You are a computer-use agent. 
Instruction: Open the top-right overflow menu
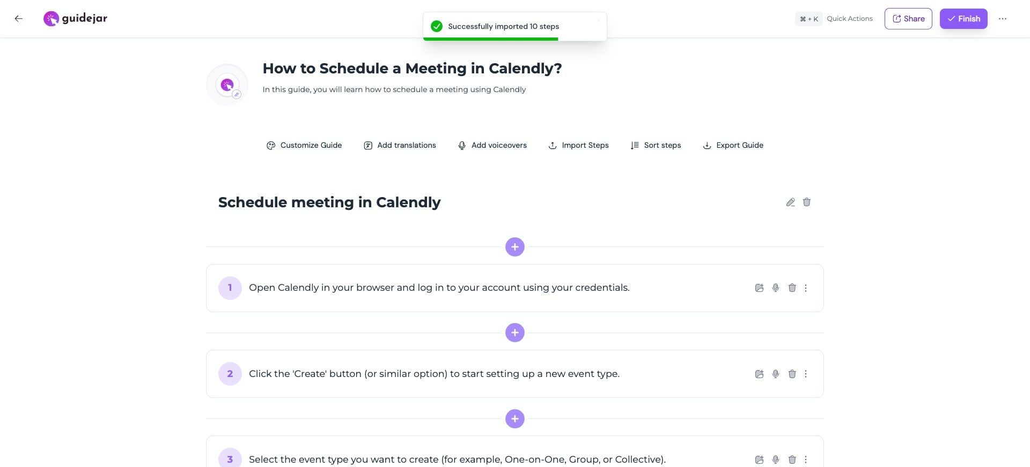click(x=1002, y=18)
